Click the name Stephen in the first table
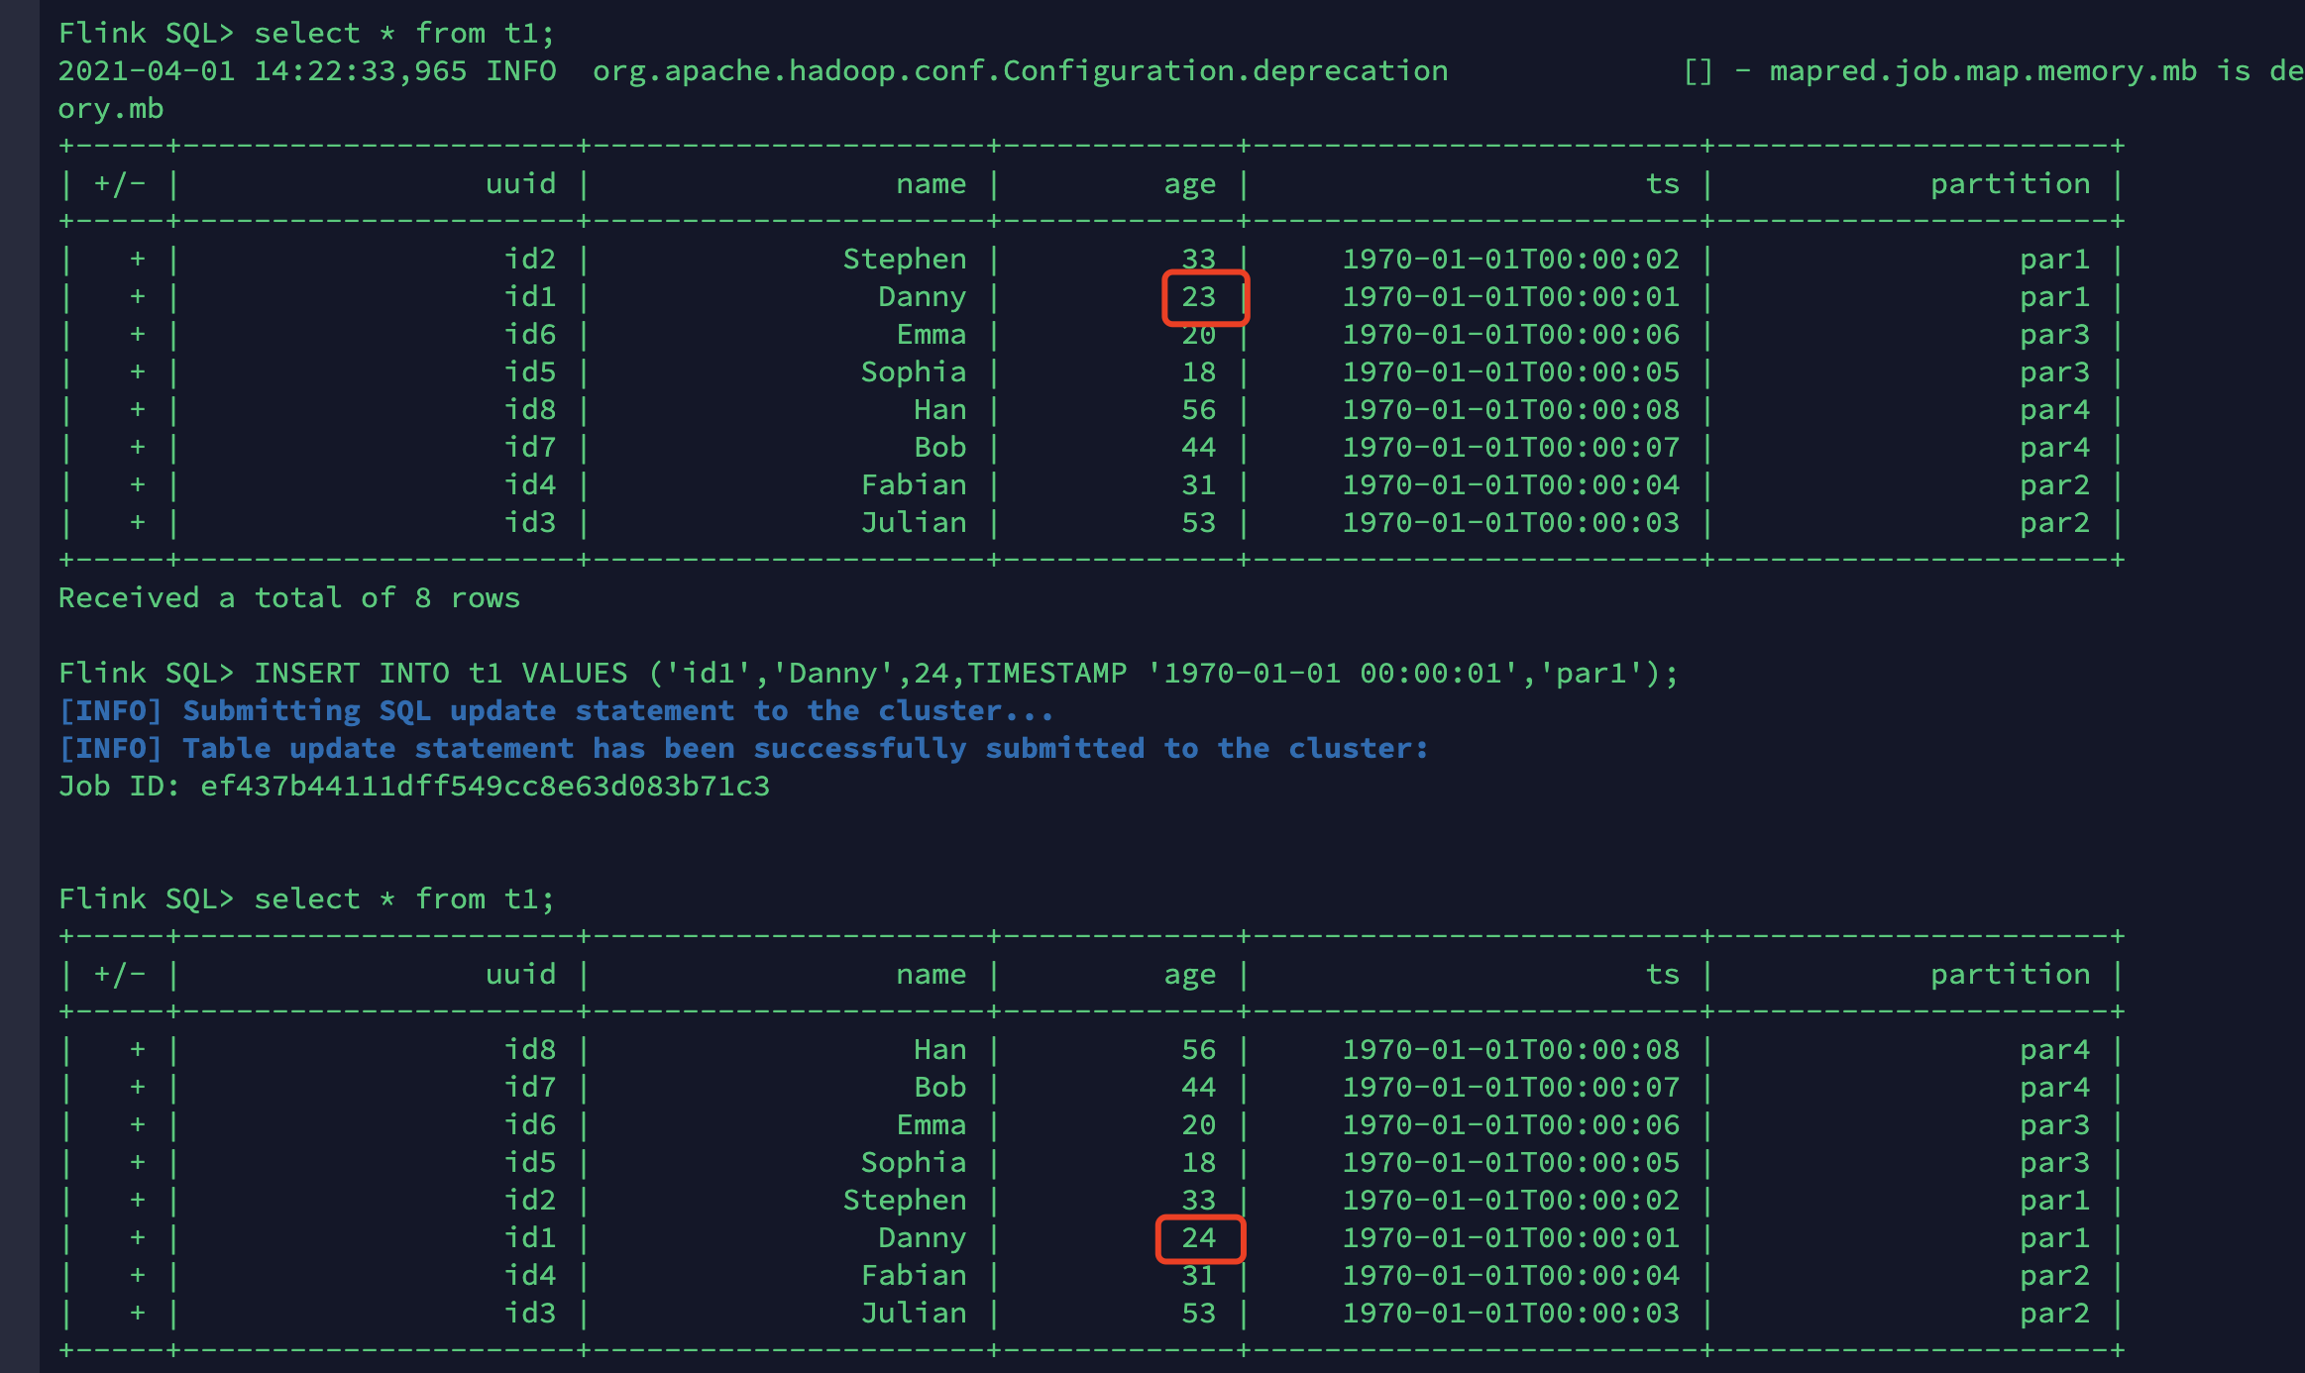The height and width of the screenshot is (1373, 2305). click(x=904, y=260)
